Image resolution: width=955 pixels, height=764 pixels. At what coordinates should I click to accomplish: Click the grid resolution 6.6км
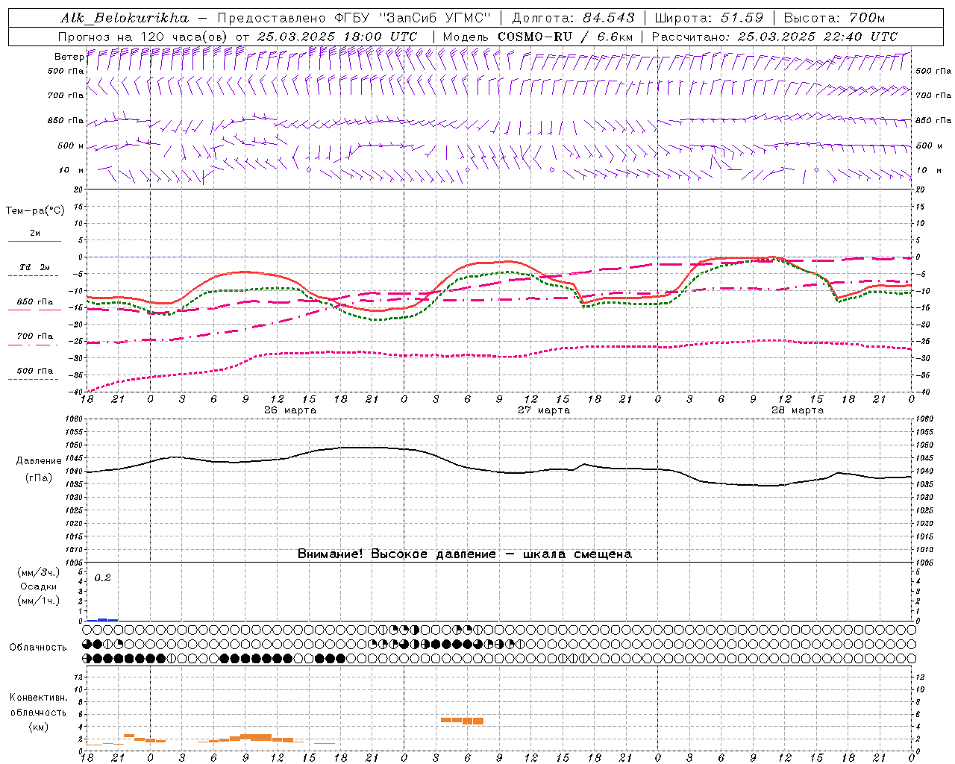click(x=615, y=37)
